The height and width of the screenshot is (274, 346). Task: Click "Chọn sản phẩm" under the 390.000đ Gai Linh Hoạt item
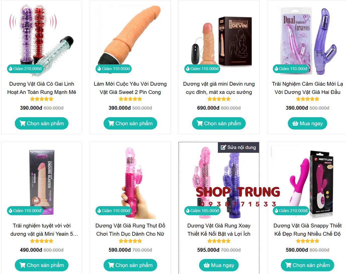tap(42, 123)
